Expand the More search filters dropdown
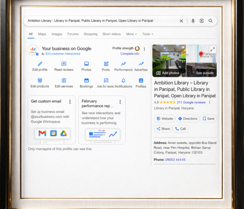The width and height of the screenshot is (244, 209). 131,34
